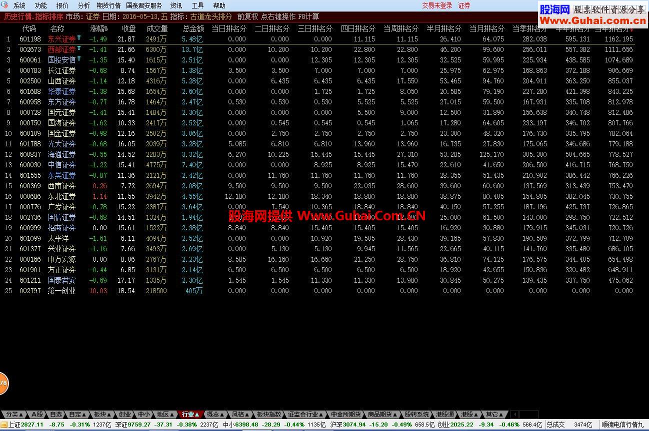Open the 报价 menu
Viewport: 649px width, 431px height.
(62, 5)
